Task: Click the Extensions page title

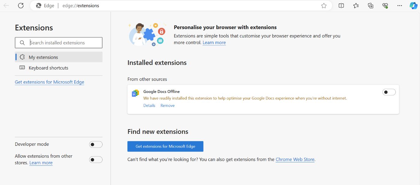Action: 34,28
